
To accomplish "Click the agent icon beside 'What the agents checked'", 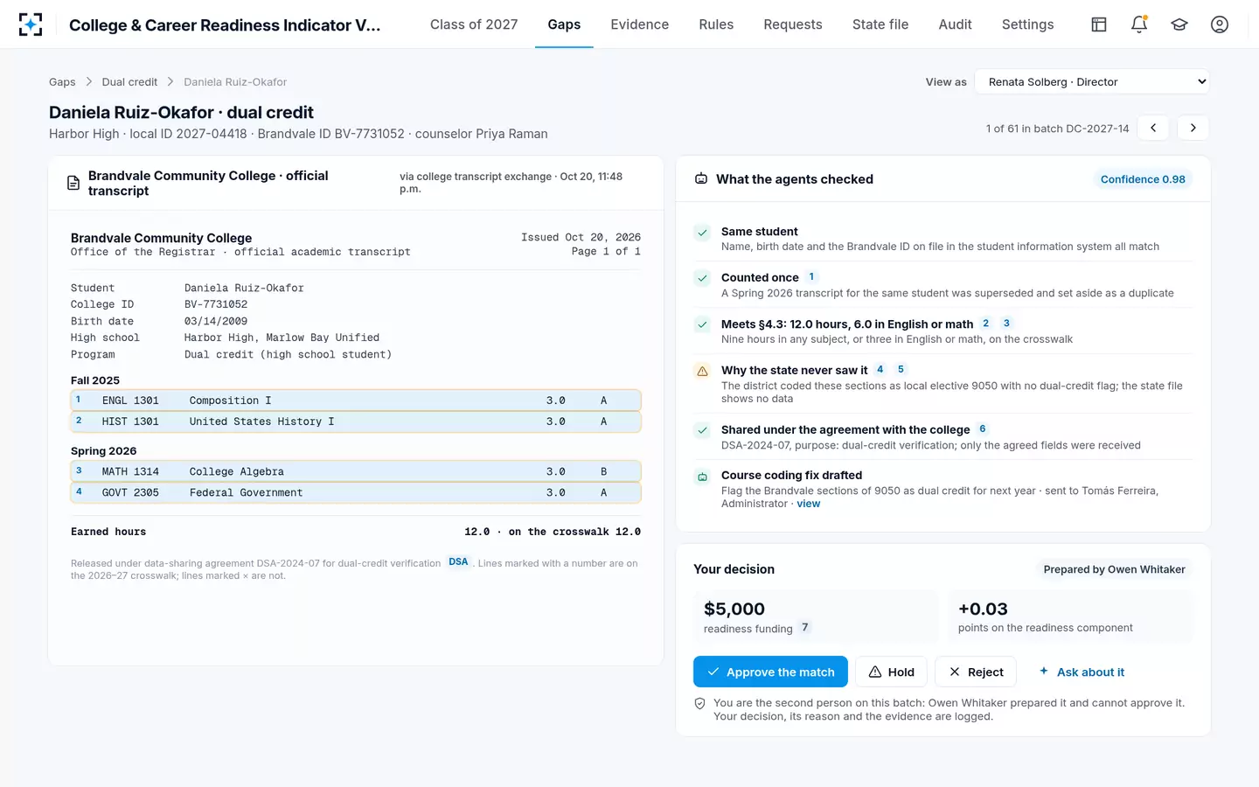I will [x=701, y=179].
